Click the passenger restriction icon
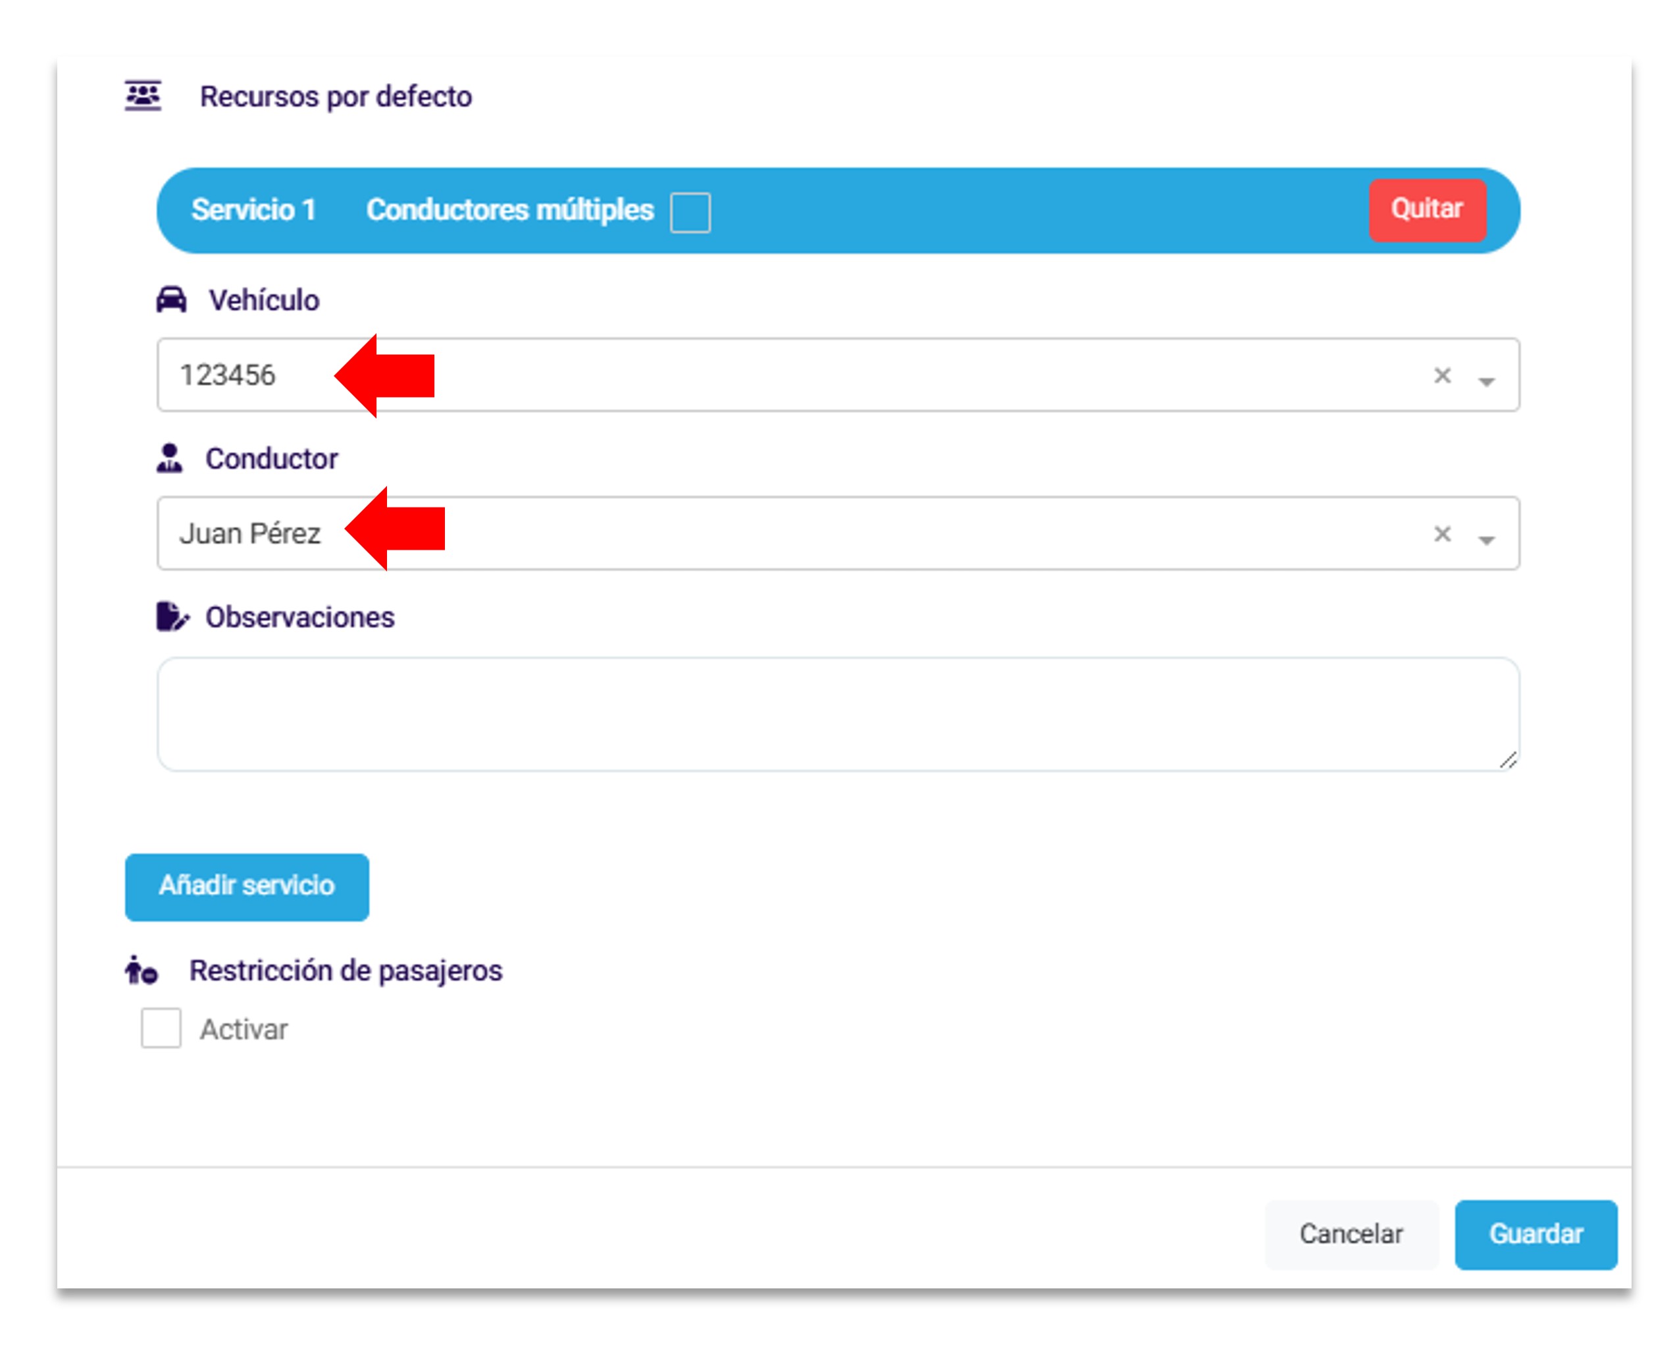Image resolution: width=1677 pixels, height=1345 pixels. [142, 970]
